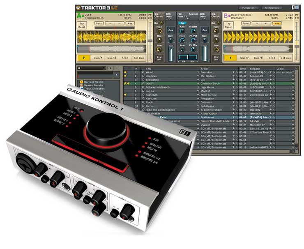The image size is (304, 249).
Task: Click the right channel Gain knob
Action: pyautogui.click(x=205, y=40)
